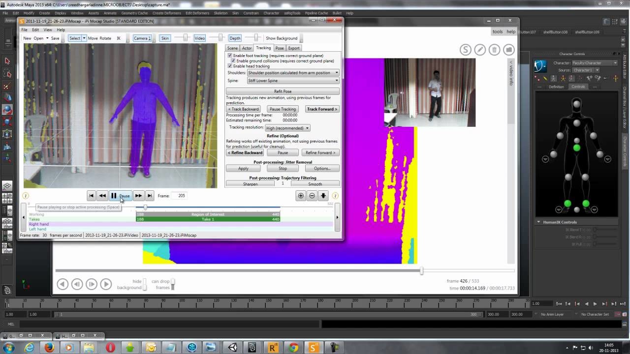
Task: Toggle Enable head tracking off
Action: pyautogui.click(x=229, y=65)
